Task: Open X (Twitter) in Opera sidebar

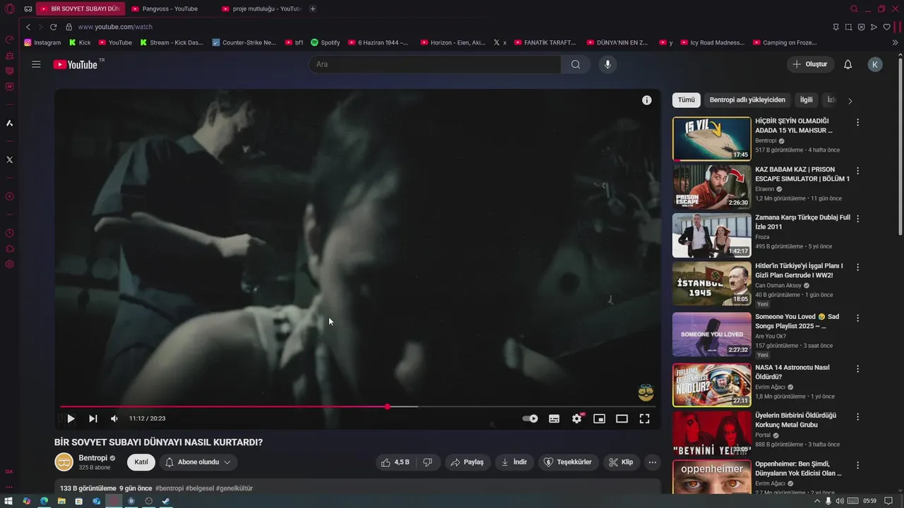Action: (9, 159)
